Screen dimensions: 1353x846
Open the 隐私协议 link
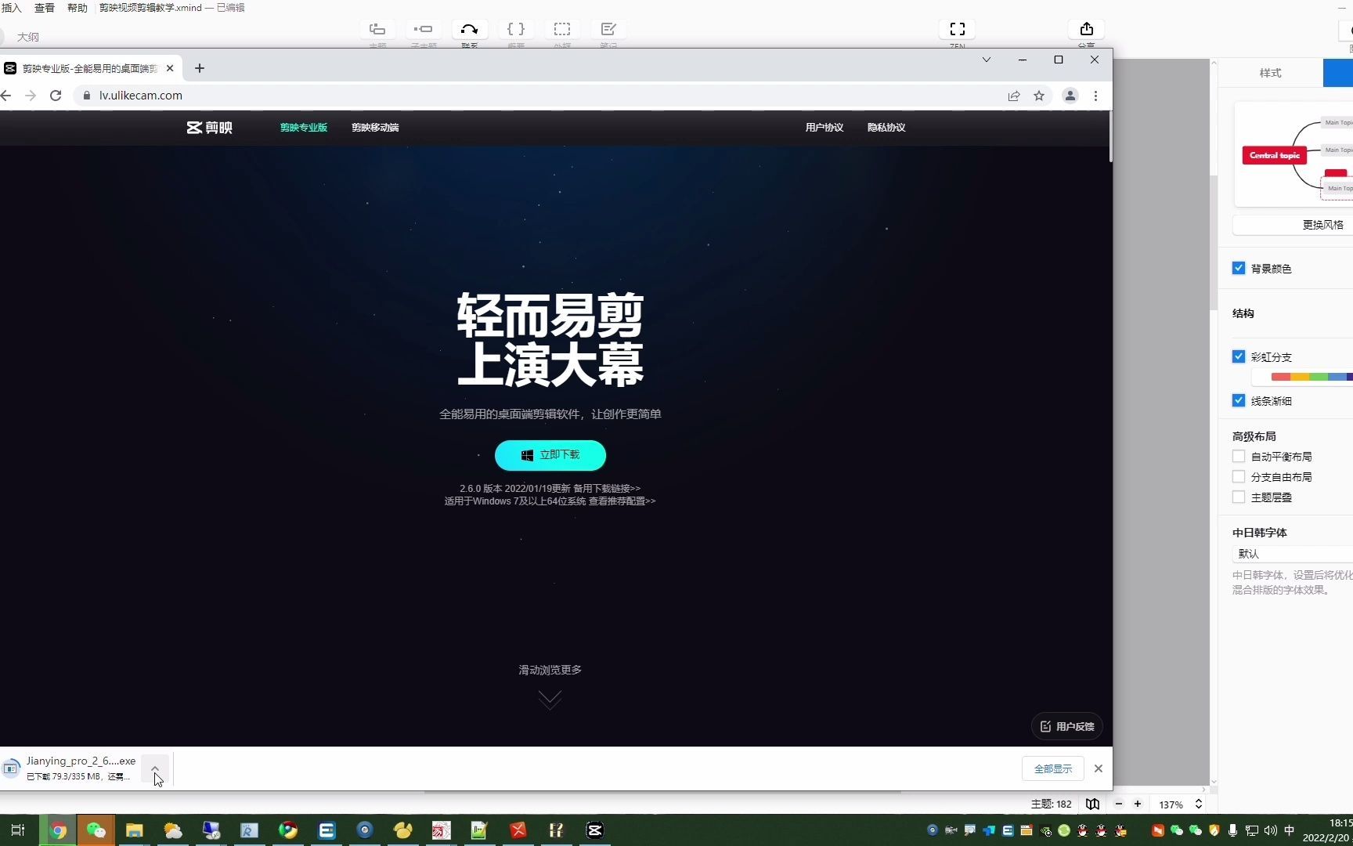pyautogui.click(x=886, y=128)
